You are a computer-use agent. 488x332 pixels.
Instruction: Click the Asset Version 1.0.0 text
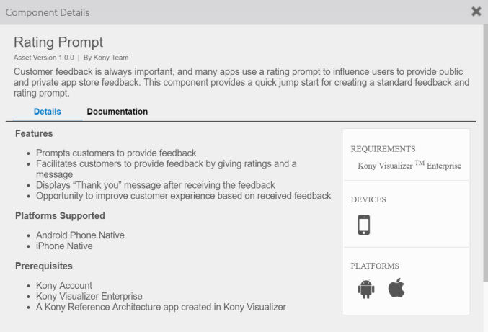coord(44,58)
